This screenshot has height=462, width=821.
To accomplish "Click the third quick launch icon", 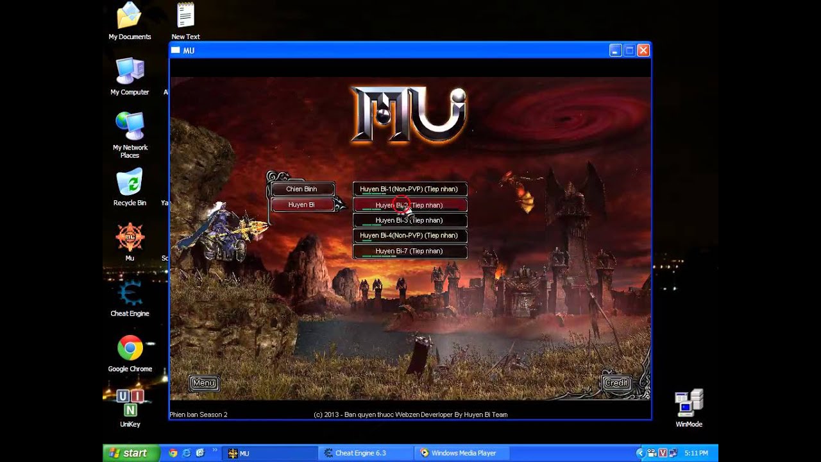I will click(200, 453).
